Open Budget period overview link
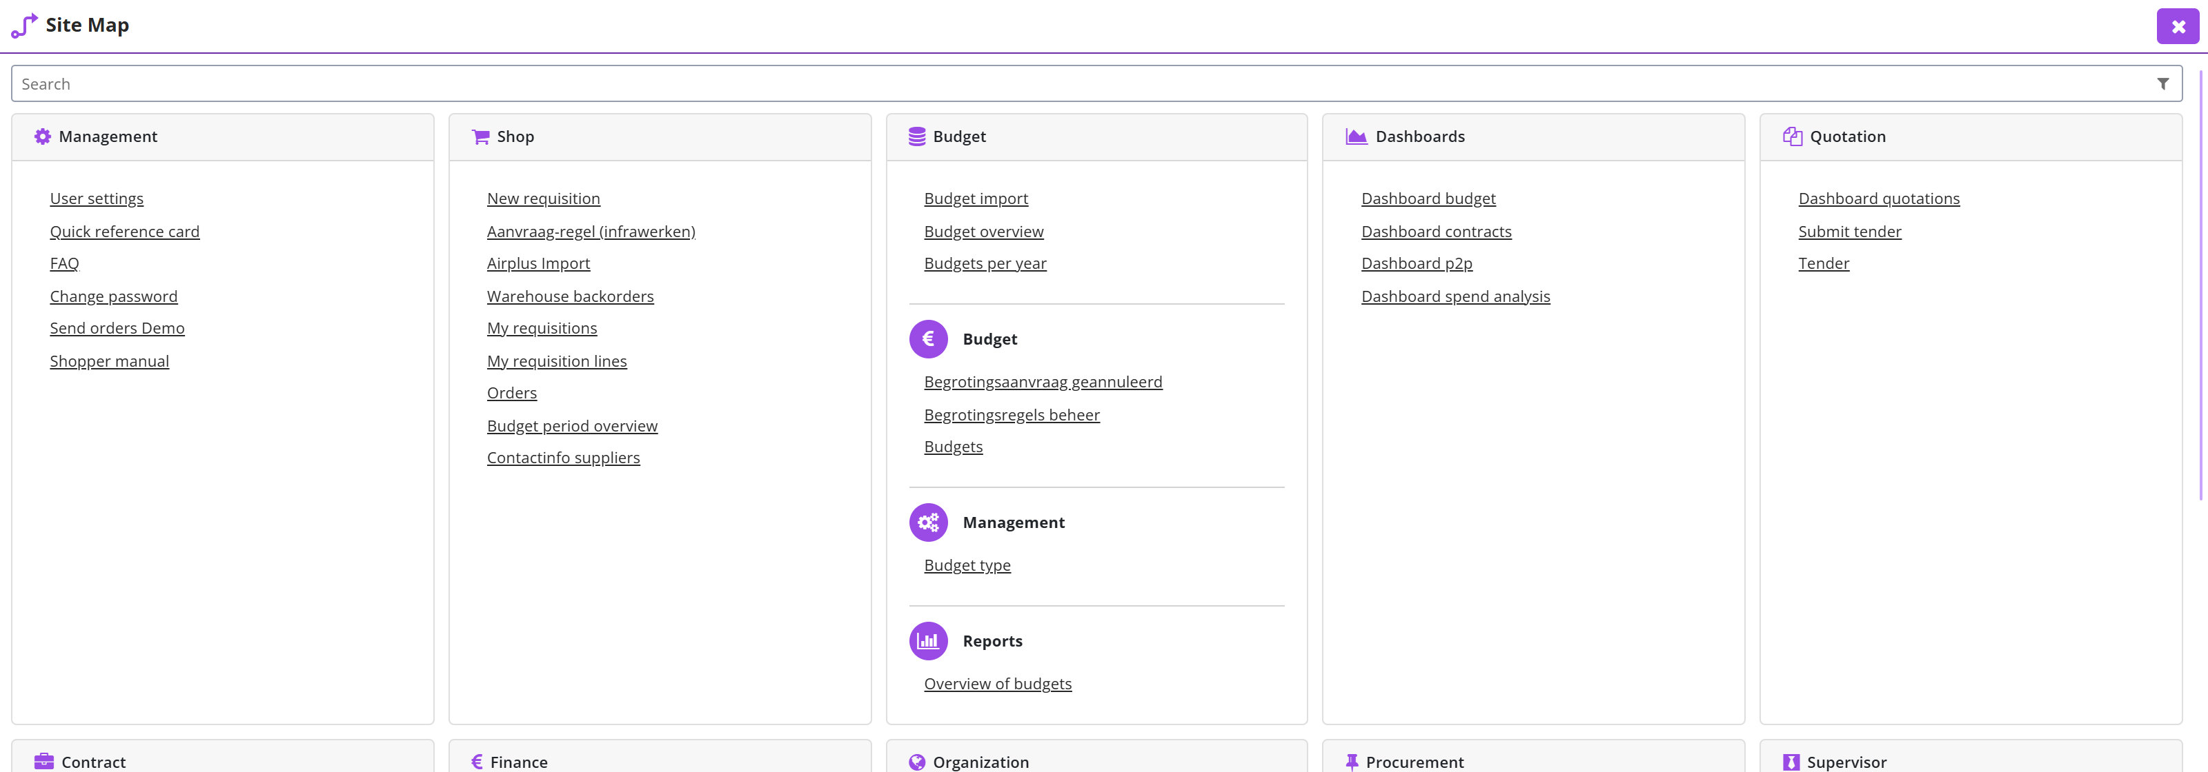The width and height of the screenshot is (2208, 772). tap(573, 425)
